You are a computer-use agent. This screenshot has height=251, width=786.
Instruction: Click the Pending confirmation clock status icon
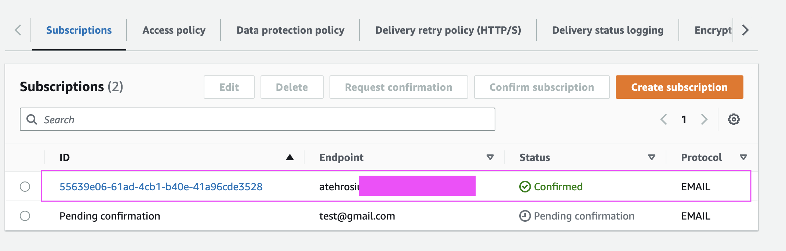[x=525, y=216]
